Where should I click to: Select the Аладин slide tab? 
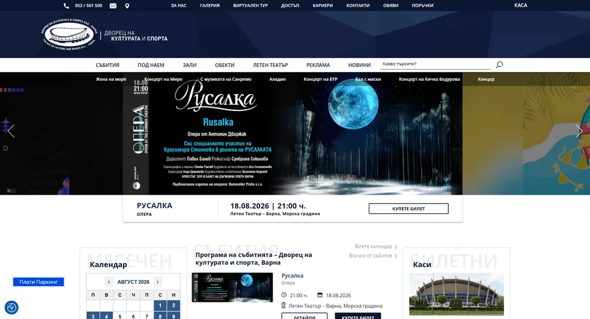[277, 80]
